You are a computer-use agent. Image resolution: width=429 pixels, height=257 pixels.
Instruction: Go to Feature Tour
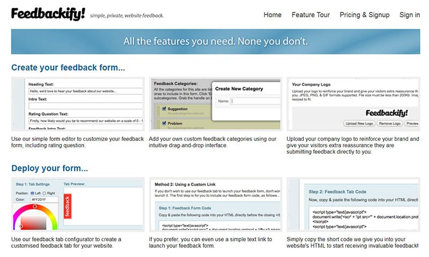[x=310, y=15]
